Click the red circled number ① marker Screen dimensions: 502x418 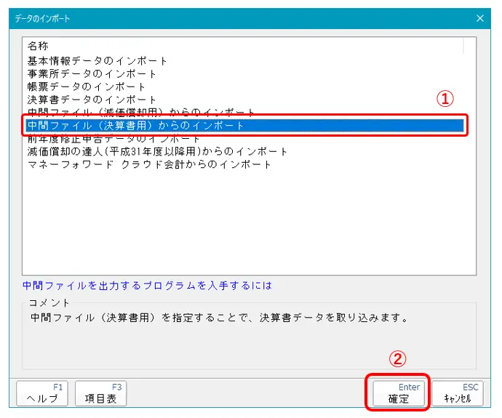click(x=445, y=99)
